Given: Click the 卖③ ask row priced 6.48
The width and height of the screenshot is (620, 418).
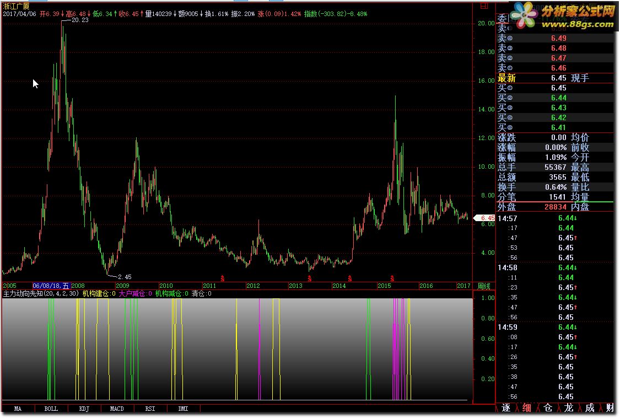Looking at the screenshot, I should pyautogui.click(x=556, y=48).
